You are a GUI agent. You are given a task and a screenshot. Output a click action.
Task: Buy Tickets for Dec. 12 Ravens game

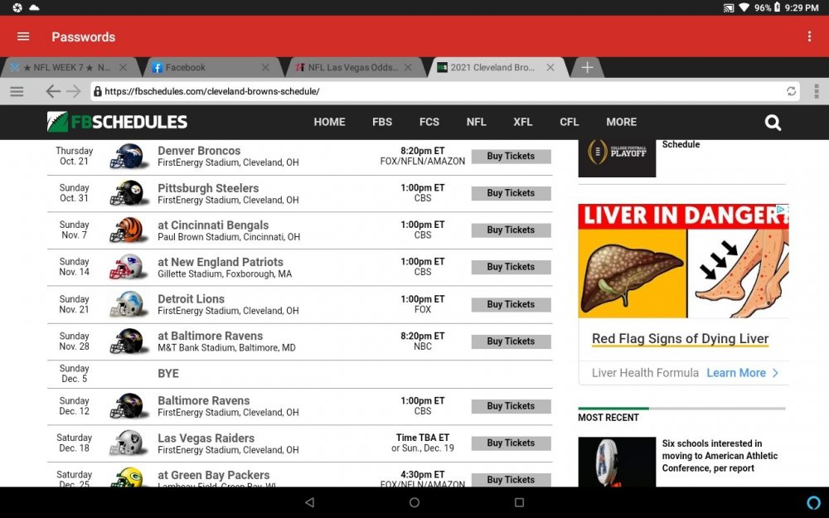[511, 406]
